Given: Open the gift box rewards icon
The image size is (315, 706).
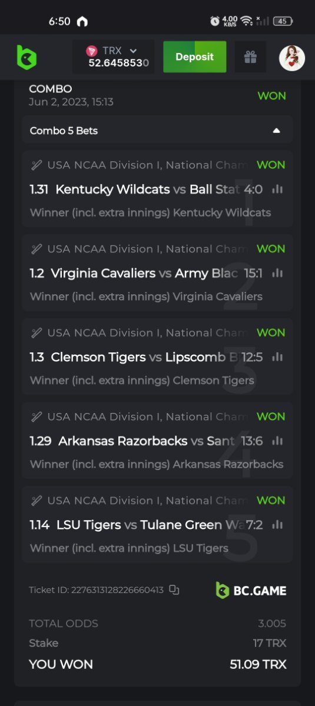Looking at the screenshot, I should (x=250, y=57).
